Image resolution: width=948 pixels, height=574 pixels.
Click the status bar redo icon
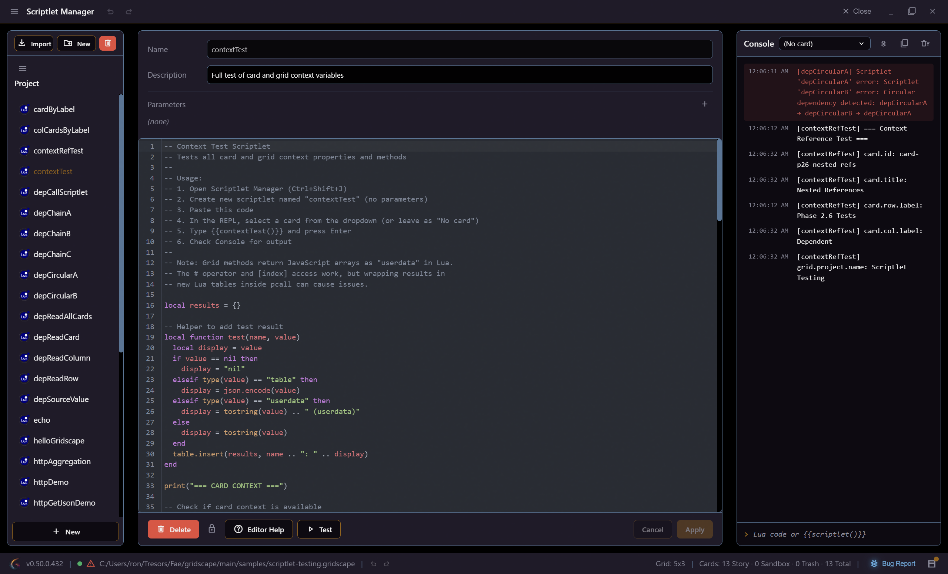coord(387,564)
